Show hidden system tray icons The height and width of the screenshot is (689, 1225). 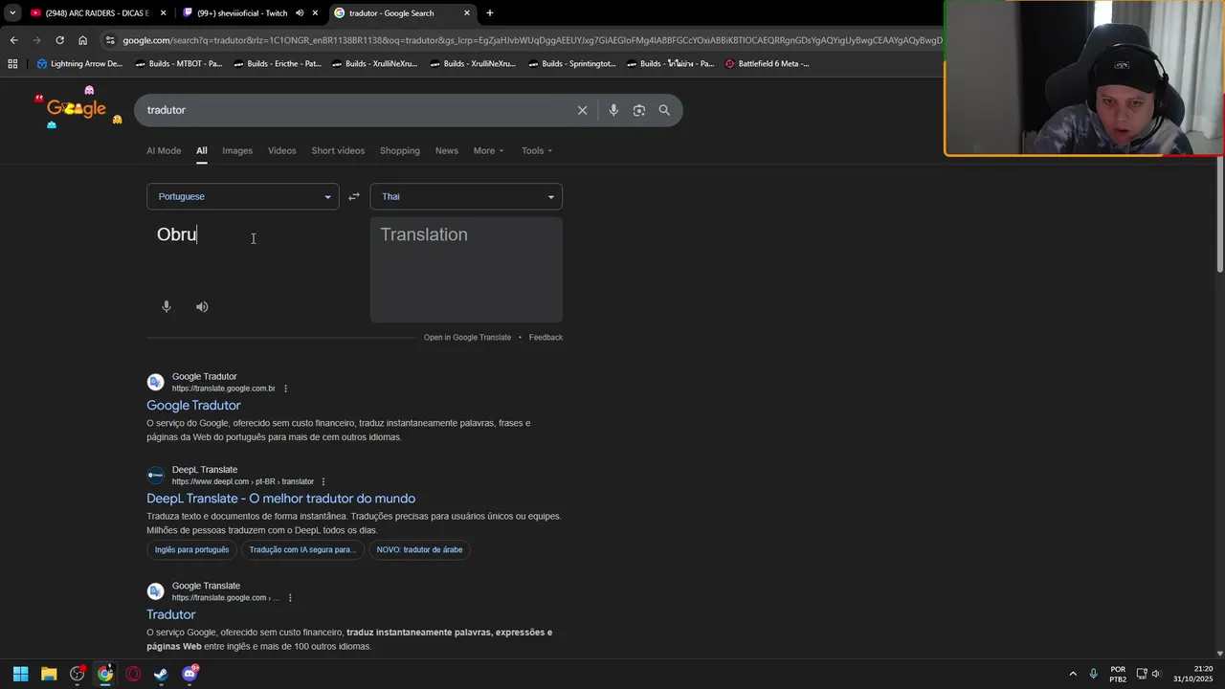(x=1073, y=674)
